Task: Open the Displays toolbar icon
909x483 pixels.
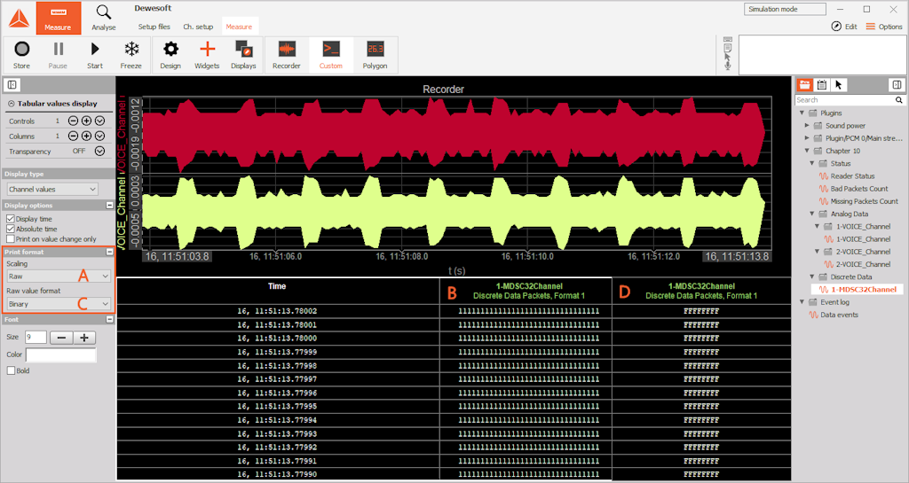Action: 243,55
